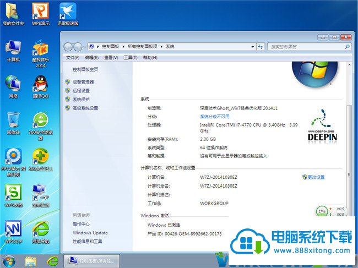Image resolution: width=358 pixels, height=268 pixels.
Task: Go to 控制面板主页 link
Action: [x=85, y=69]
